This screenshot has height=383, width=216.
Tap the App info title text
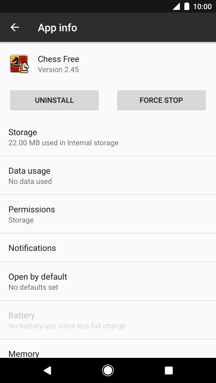point(57,28)
